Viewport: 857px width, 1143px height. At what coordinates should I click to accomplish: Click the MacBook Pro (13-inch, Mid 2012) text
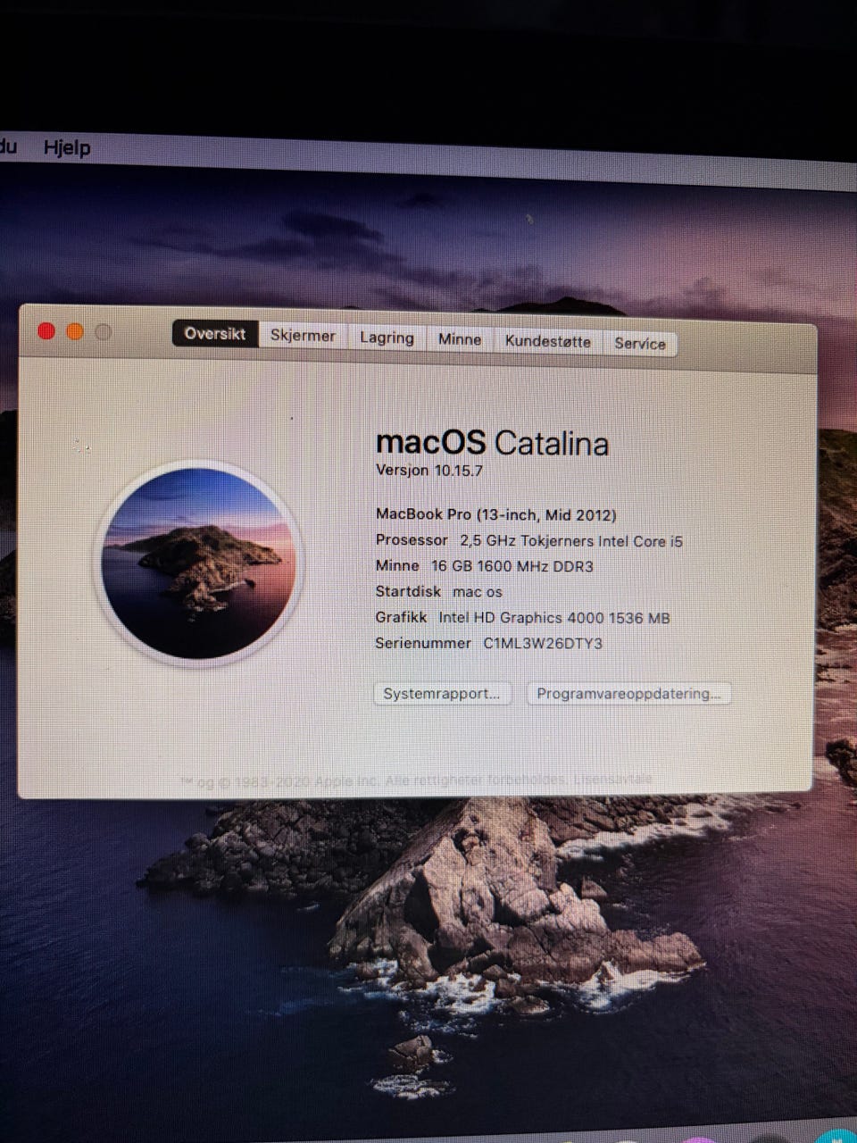click(496, 514)
